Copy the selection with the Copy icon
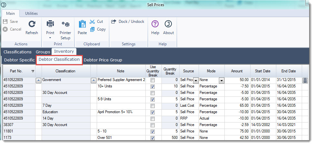314x145 pixels. (x=92, y=29)
